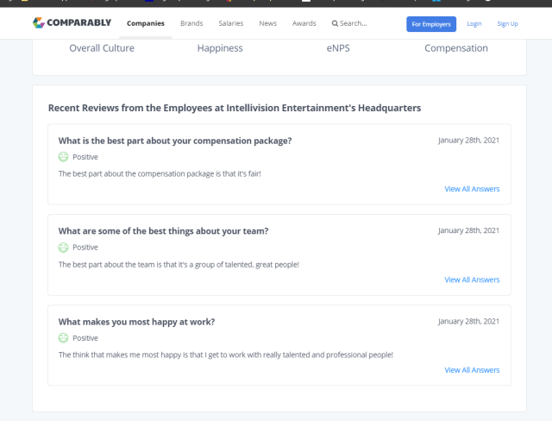Viewport: 552px width, 421px height.
Task: Open the question about your compensation package
Action: click(x=174, y=141)
